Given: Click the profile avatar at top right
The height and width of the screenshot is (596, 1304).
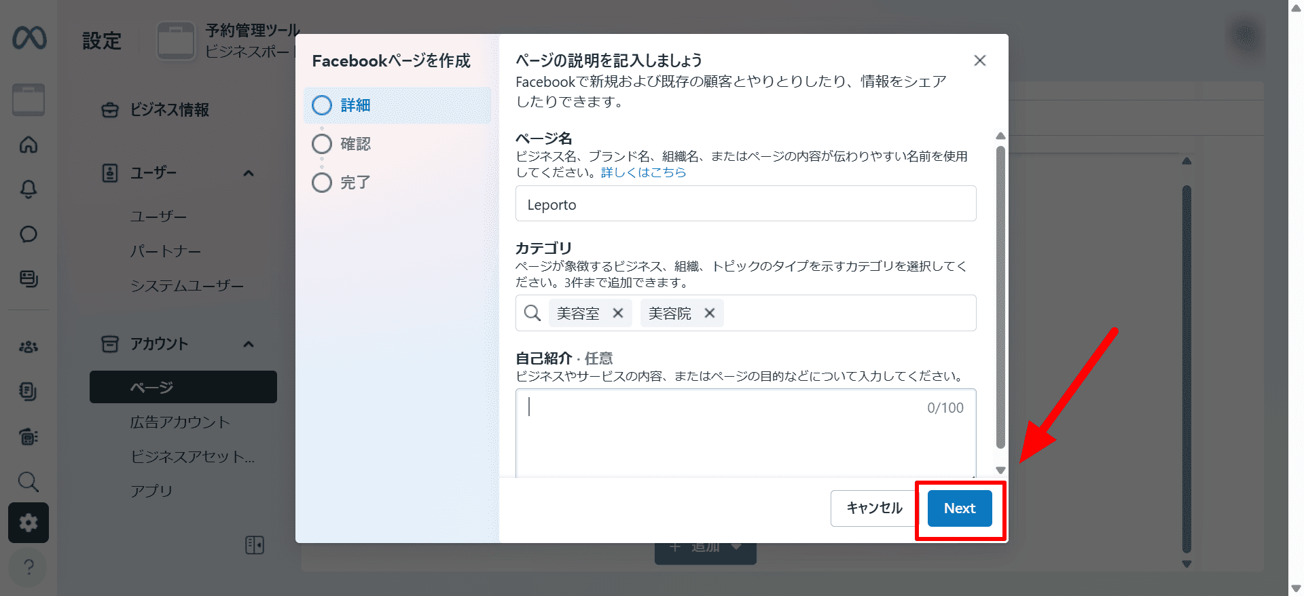Looking at the screenshot, I should coord(1246,35).
